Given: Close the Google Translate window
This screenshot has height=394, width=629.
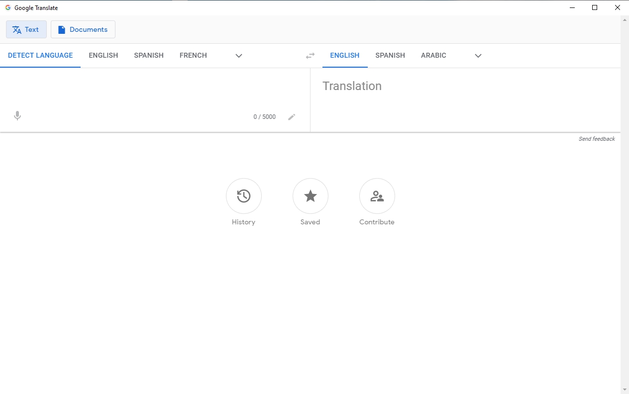Looking at the screenshot, I should pos(618,7).
